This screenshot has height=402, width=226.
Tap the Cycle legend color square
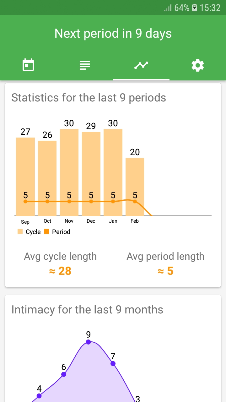(x=20, y=232)
